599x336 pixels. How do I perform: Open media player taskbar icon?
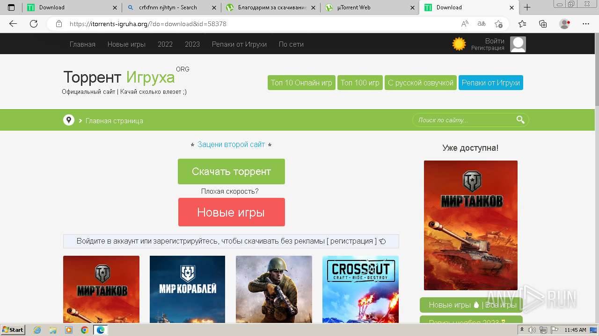pyautogui.click(x=69, y=330)
